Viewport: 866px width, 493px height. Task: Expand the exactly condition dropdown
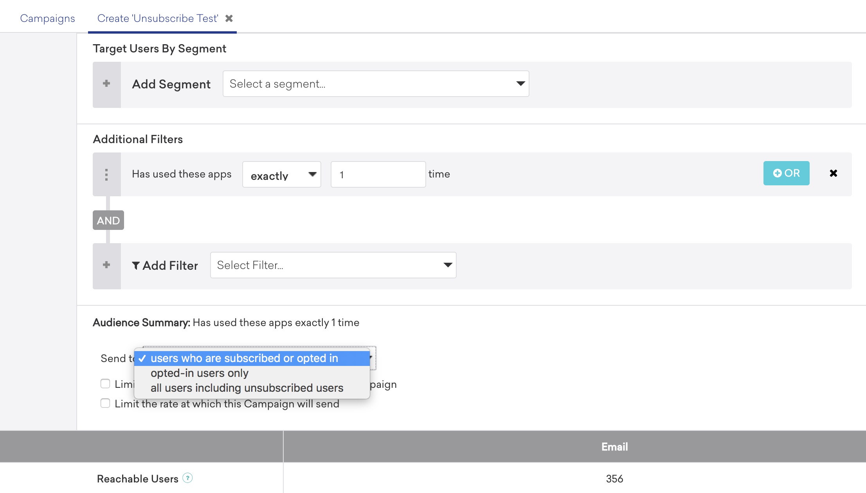coord(282,174)
